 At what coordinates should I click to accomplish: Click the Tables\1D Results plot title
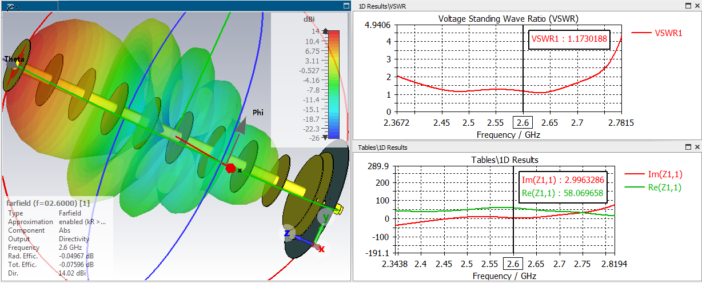(x=504, y=160)
